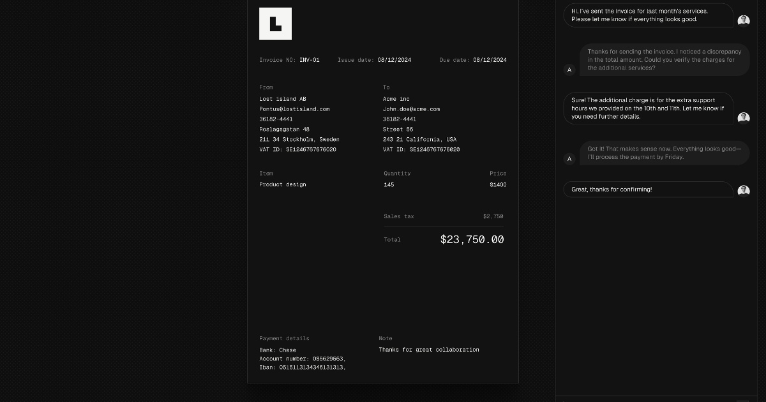Click the Lost Island logo on the invoice

(275, 24)
